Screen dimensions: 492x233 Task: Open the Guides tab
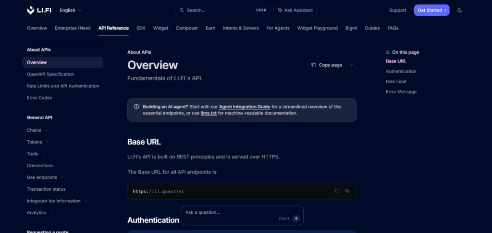click(x=372, y=28)
